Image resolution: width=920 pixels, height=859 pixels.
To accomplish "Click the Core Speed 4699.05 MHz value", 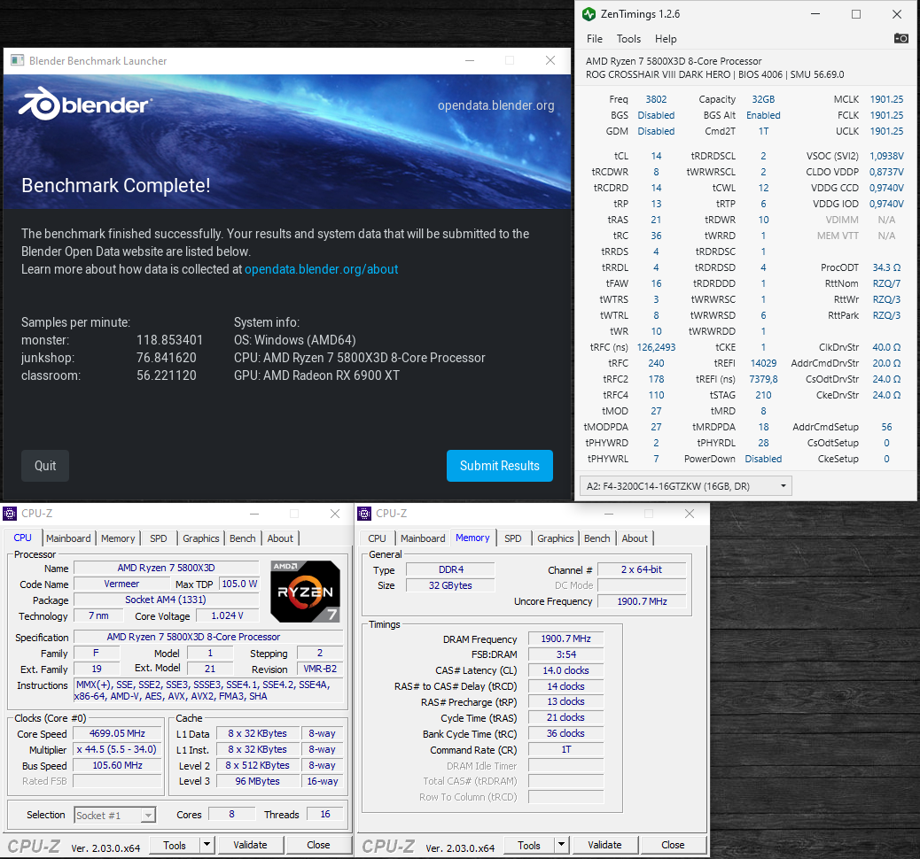I will tap(117, 733).
